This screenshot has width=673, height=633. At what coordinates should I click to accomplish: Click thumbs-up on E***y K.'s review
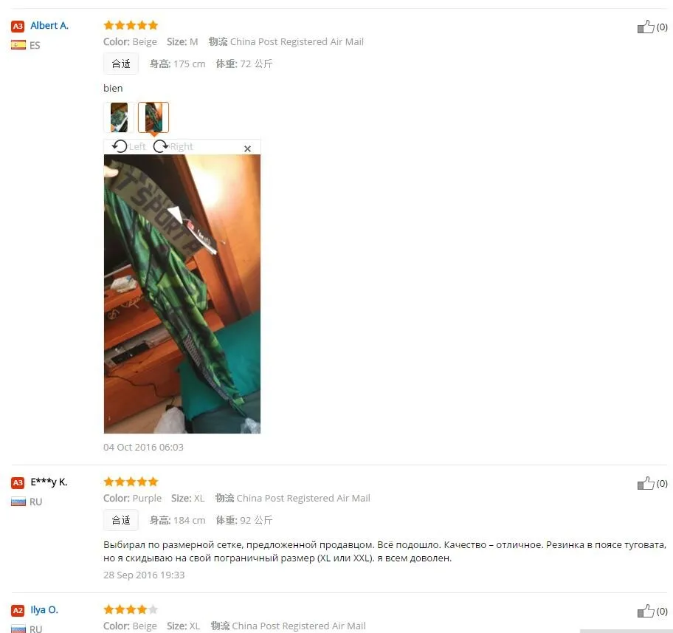click(645, 483)
